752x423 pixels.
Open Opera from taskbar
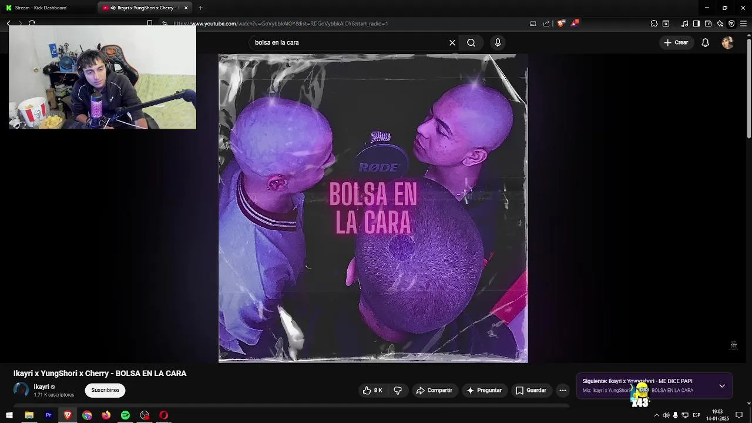click(x=163, y=415)
